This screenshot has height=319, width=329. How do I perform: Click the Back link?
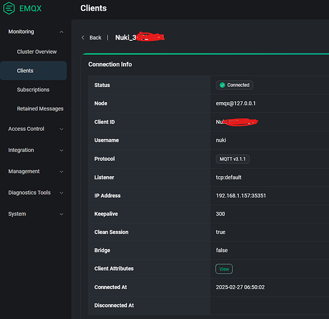pos(95,38)
